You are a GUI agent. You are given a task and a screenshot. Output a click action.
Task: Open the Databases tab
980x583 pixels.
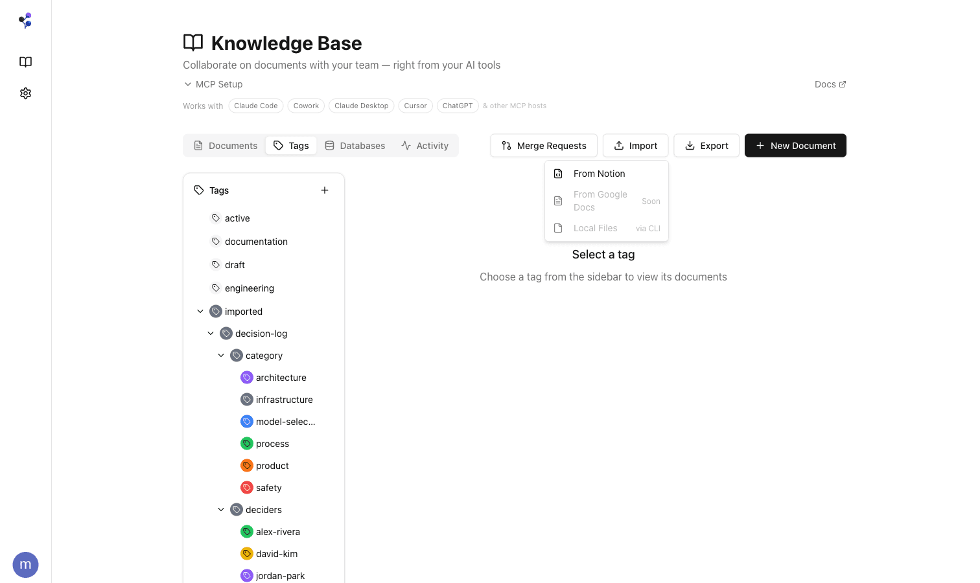(x=355, y=145)
